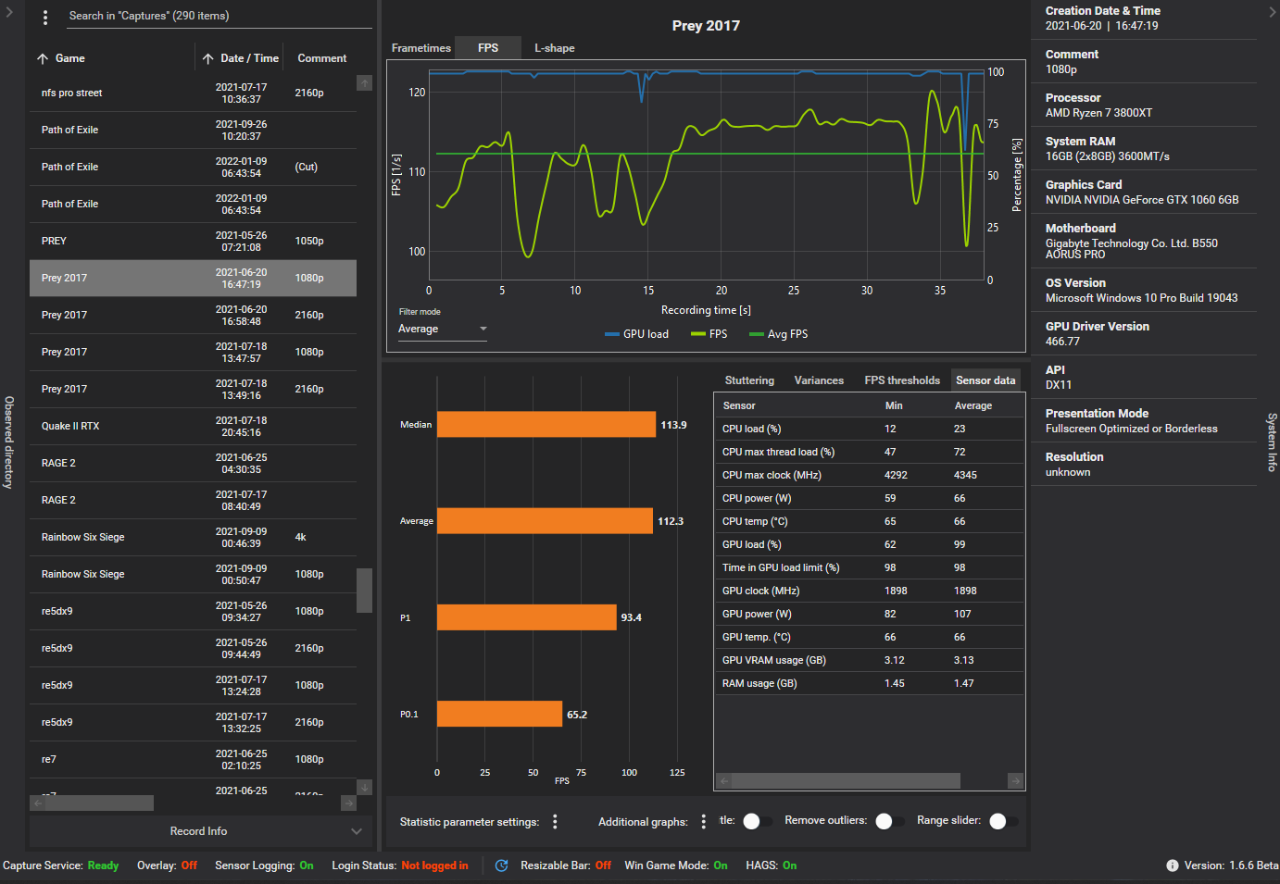
Task: Click the System Info vertical label
Action: (x=1272, y=442)
